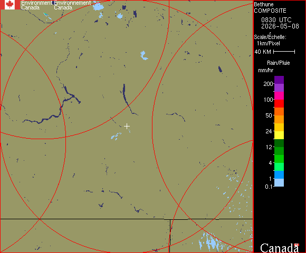The height and width of the screenshot is (253, 306).
Task: Click the 0830 UTC timestamp
Action: [276, 20]
